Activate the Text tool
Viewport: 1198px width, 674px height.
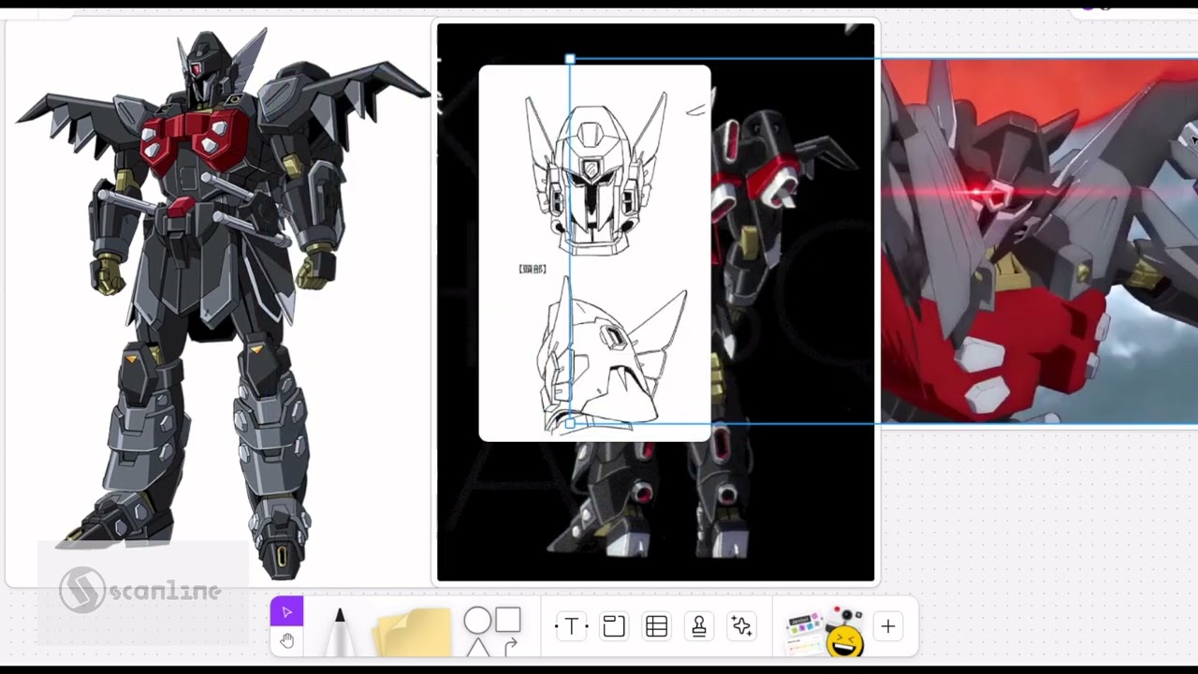pyautogui.click(x=571, y=626)
